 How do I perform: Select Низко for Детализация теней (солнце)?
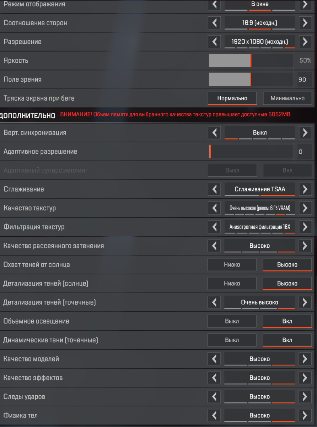point(232,284)
